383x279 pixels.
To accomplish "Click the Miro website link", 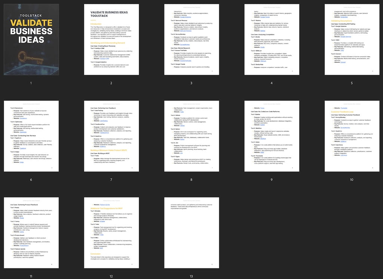I will 101,248.
